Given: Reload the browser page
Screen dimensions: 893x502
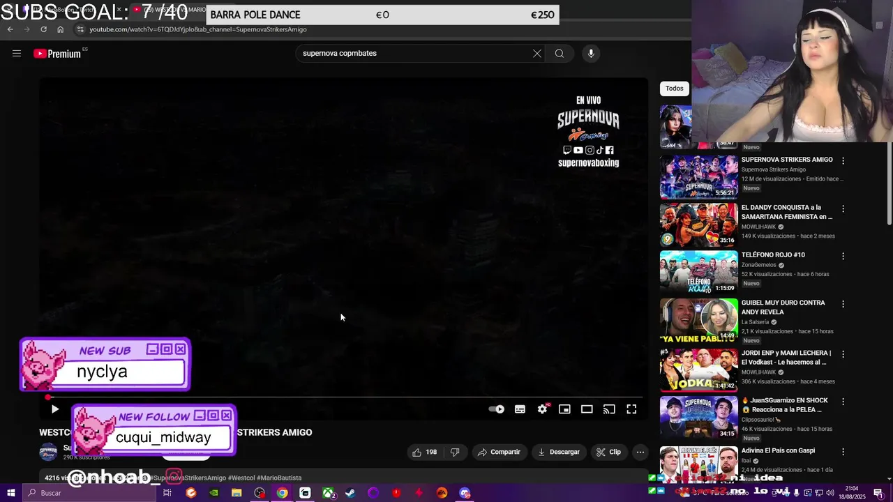Looking at the screenshot, I should point(43,29).
